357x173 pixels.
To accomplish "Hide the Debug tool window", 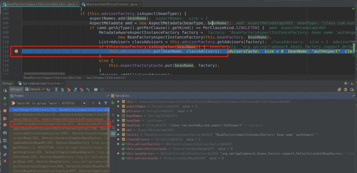I will pos(352,83).
